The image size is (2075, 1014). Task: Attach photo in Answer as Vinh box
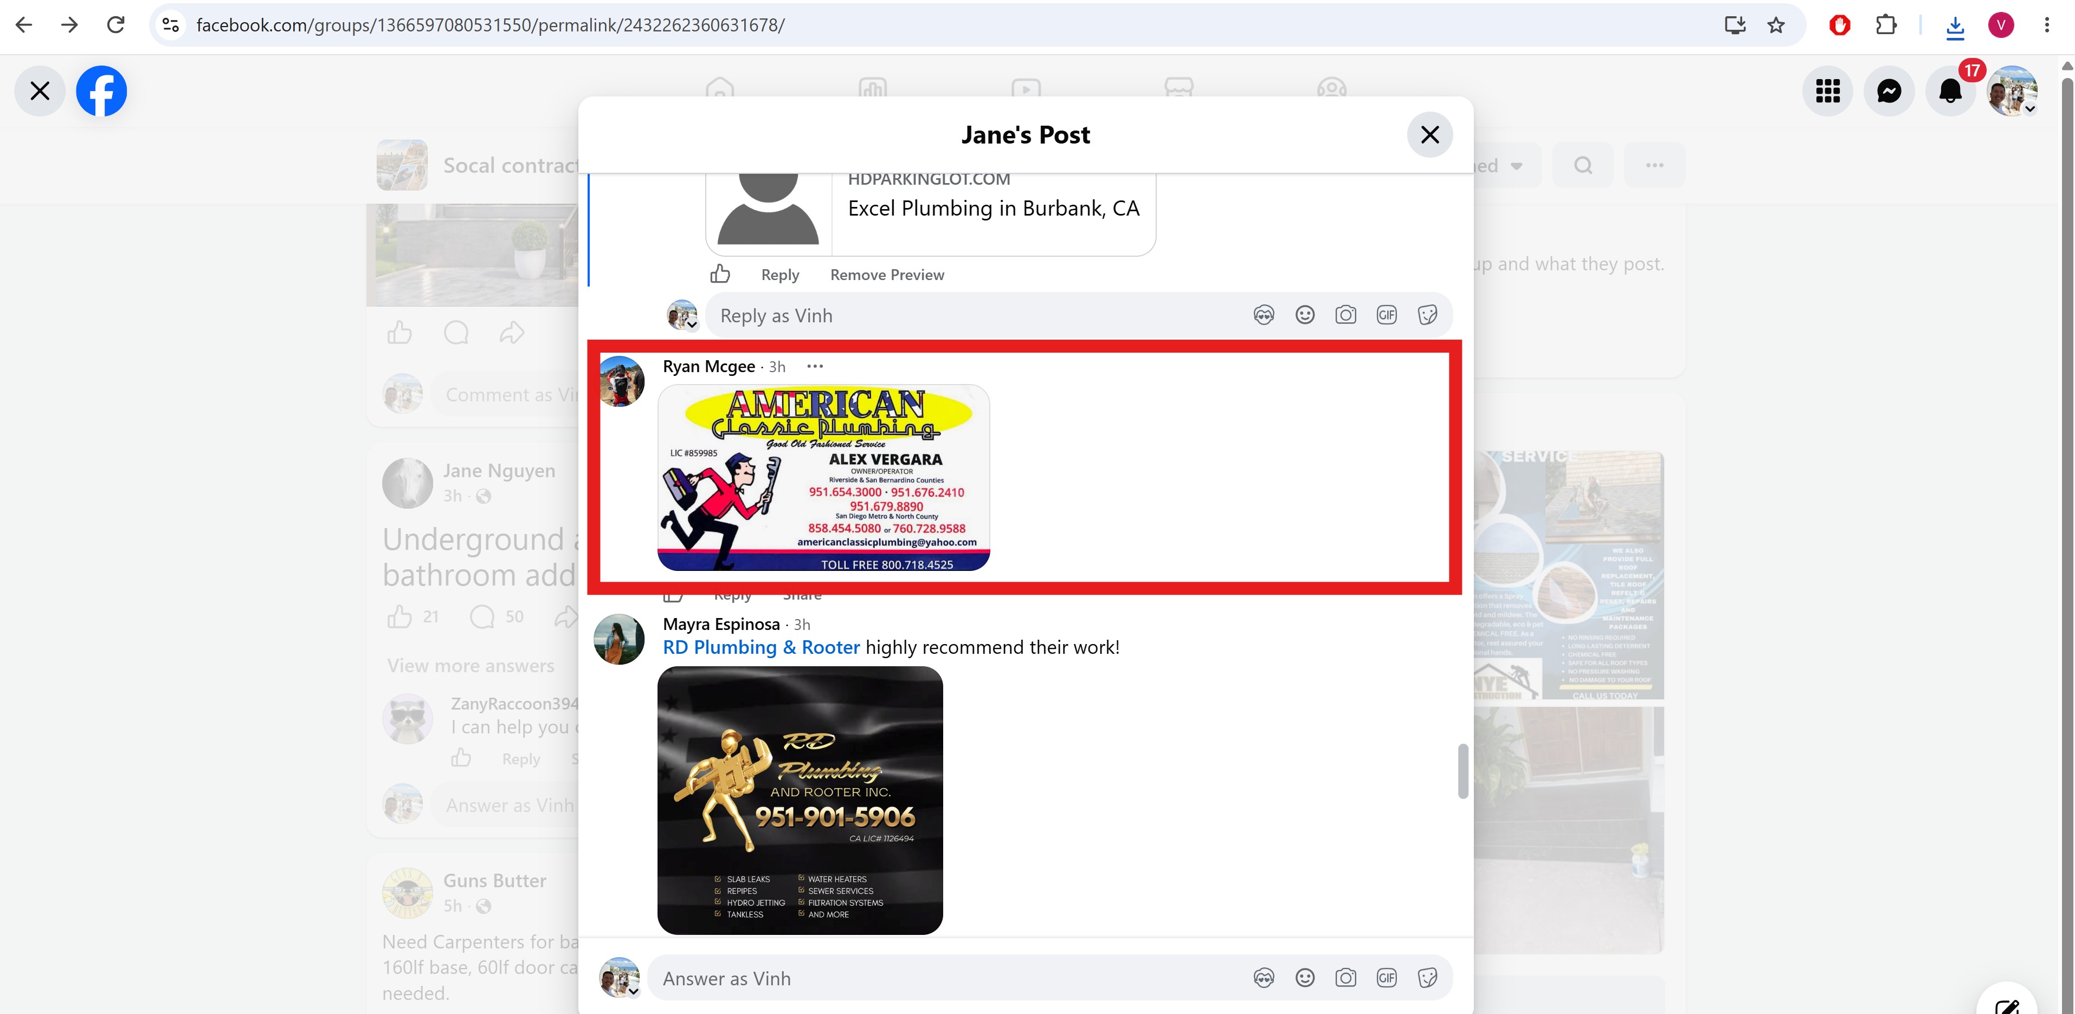coord(1346,979)
